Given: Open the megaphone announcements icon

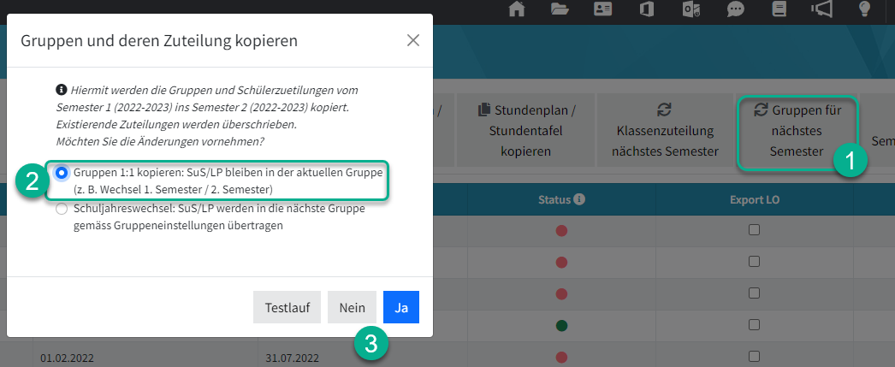Looking at the screenshot, I should click(821, 9).
